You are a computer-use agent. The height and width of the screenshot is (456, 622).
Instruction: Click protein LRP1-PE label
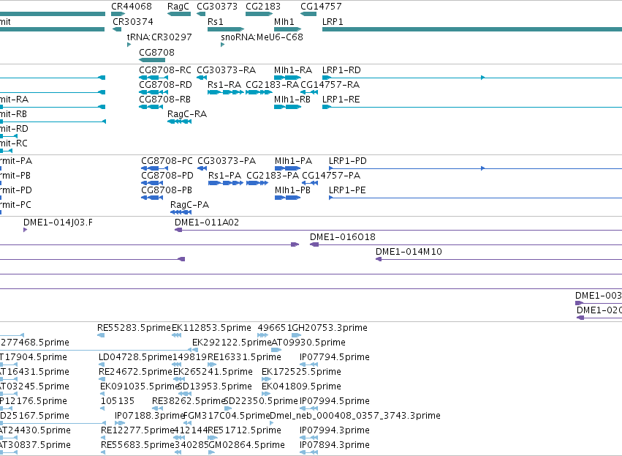click(347, 190)
